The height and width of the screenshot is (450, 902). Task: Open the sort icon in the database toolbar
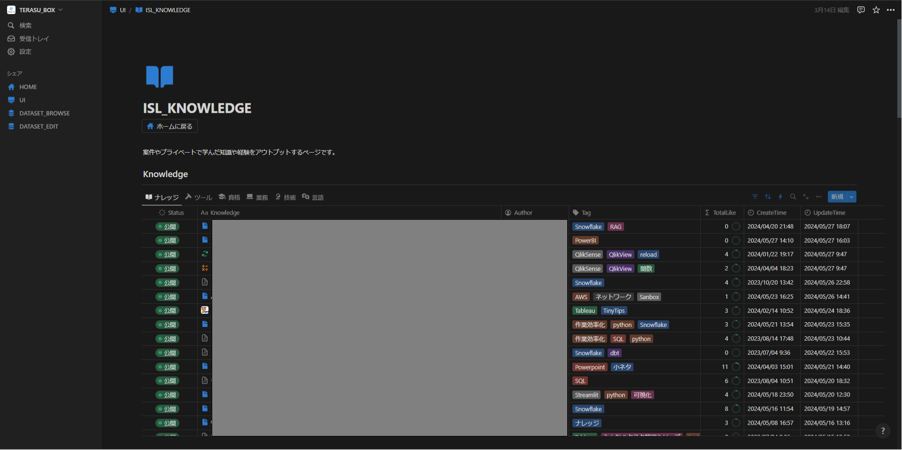point(768,197)
